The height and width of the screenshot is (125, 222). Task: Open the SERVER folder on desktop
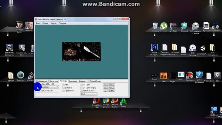pyautogui.click(x=11, y=77)
